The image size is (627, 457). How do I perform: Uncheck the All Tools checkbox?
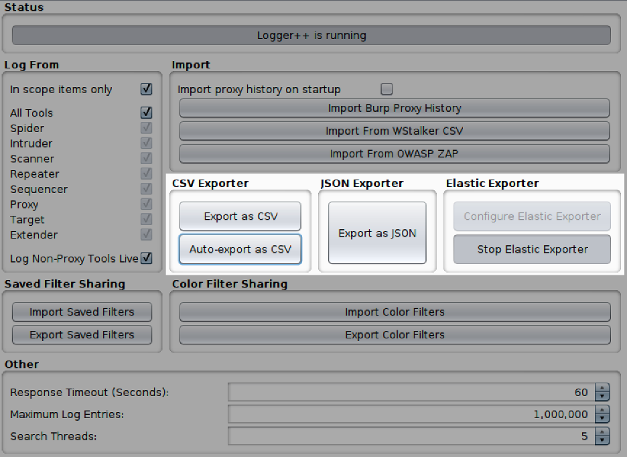click(x=146, y=113)
